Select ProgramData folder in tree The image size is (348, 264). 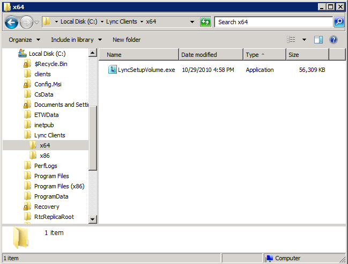tap(51, 197)
